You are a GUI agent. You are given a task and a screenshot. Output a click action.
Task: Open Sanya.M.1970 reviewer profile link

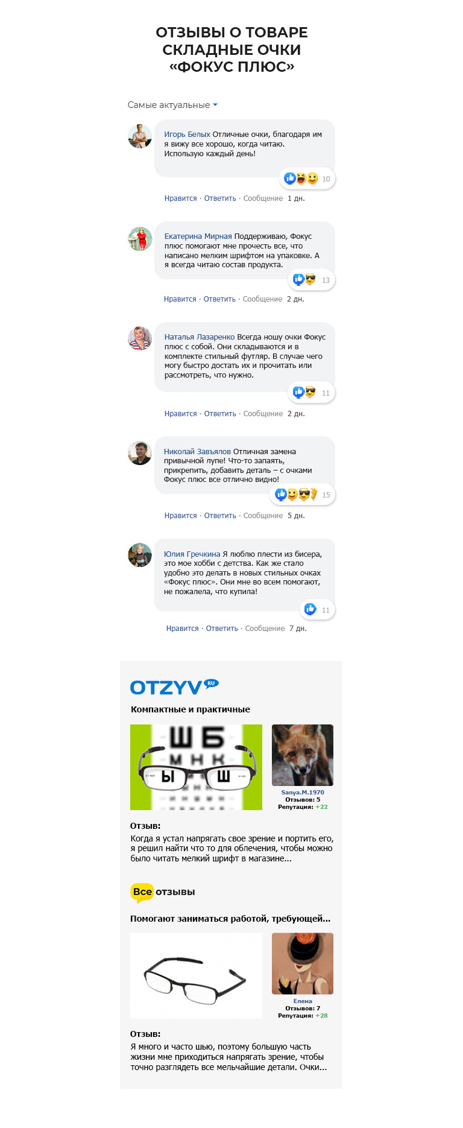[303, 793]
